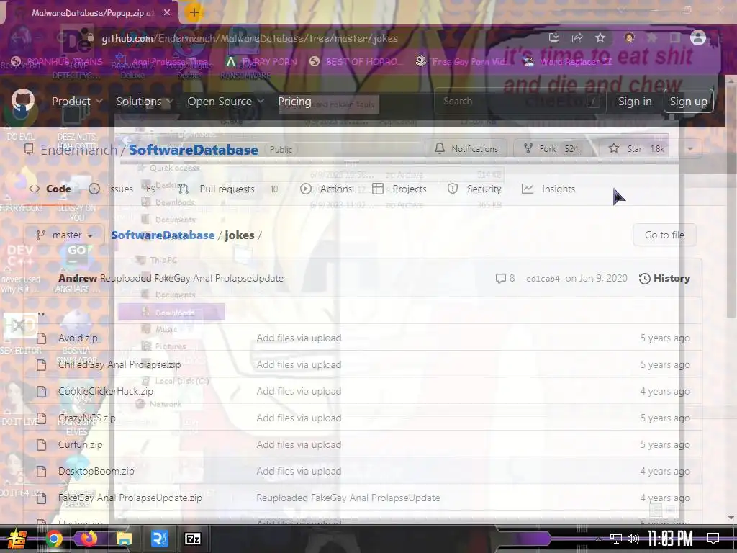Switch to the Code tab
Viewport: 737px width, 553px height.
[50, 189]
